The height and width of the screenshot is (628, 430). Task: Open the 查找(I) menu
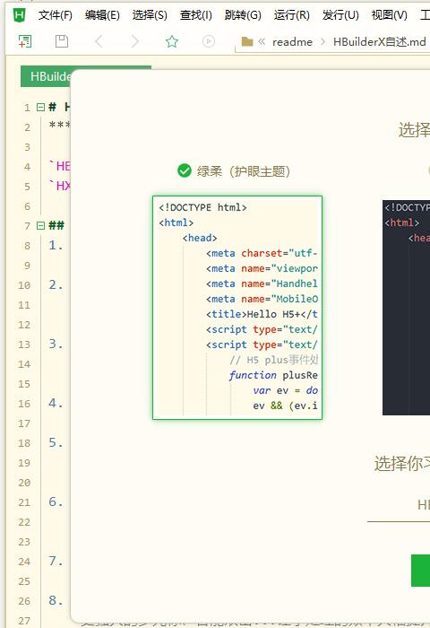tap(196, 15)
